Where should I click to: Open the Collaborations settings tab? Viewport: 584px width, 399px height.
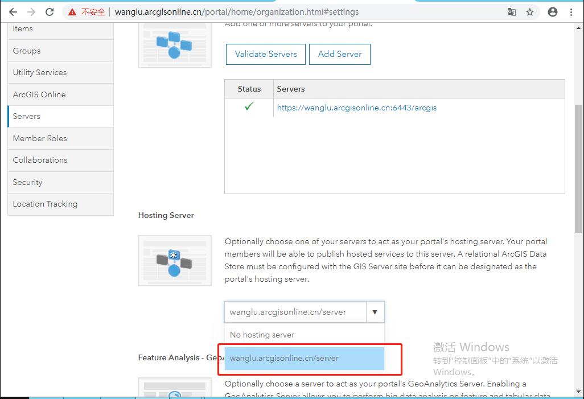[60, 160]
